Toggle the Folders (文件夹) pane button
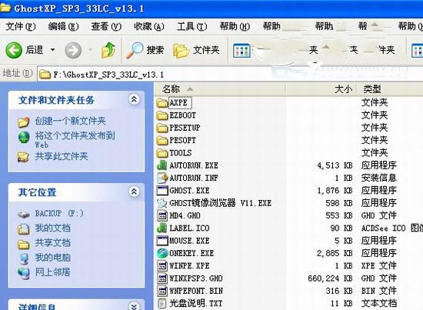Screen dimensions: 423x310 pyautogui.click(x=196, y=50)
